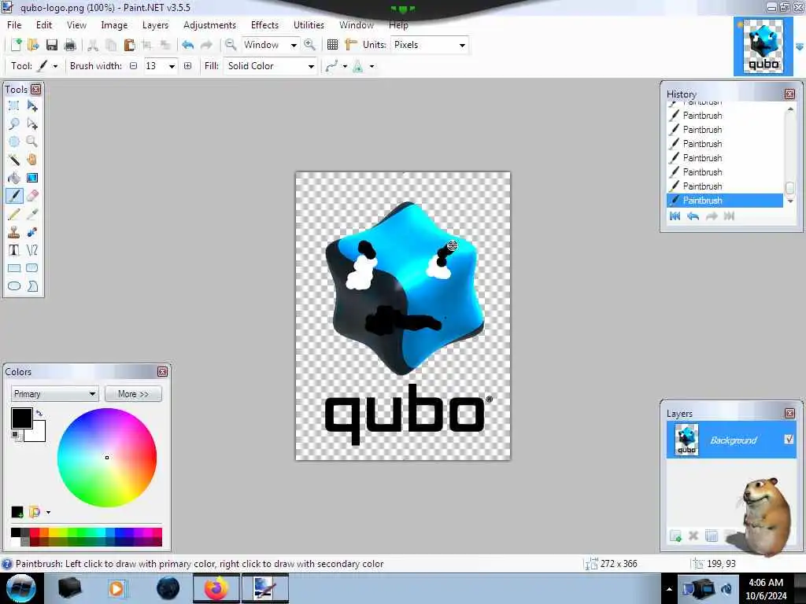Click the primary black color swatch
This screenshot has width=806, height=604.
coord(21,418)
